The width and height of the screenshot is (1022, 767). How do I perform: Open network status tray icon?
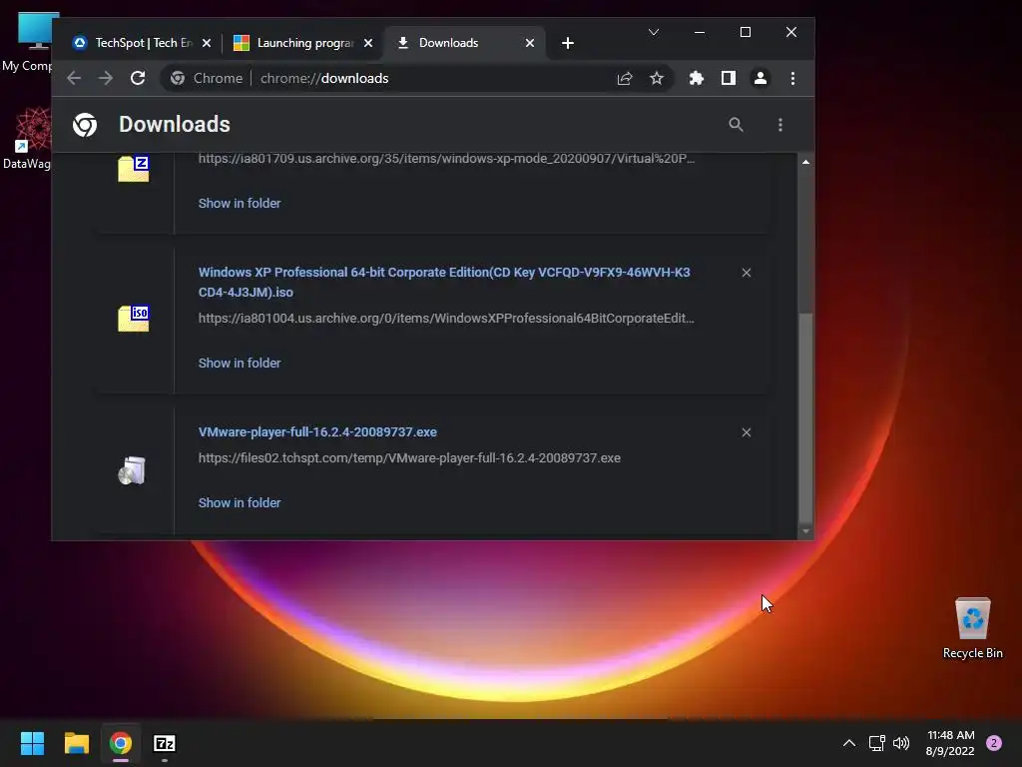pos(876,743)
